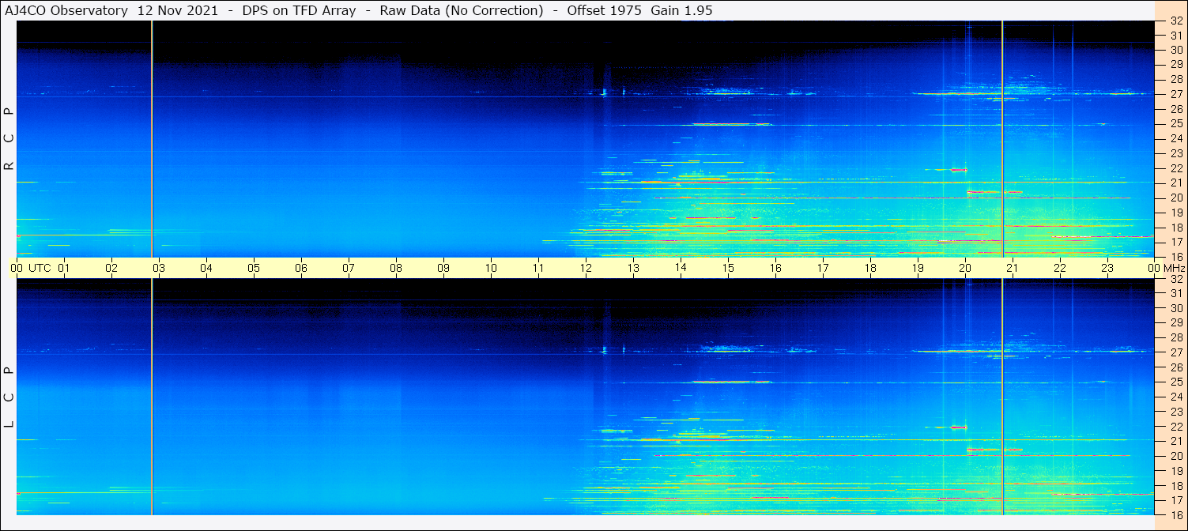This screenshot has width=1188, height=531.
Task: Click the 06 hour tick label
Action: click(301, 268)
